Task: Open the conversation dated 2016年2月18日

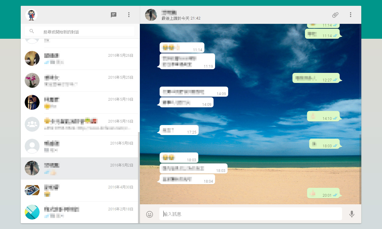Action: click(79, 212)
